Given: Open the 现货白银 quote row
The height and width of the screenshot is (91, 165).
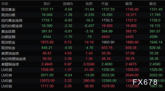Looking at the screenshot, I should [82, 15].
